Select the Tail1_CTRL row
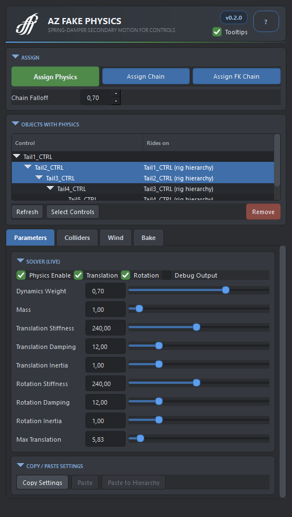The height and width of the screenshot is (517, 292). pos(143,157)
